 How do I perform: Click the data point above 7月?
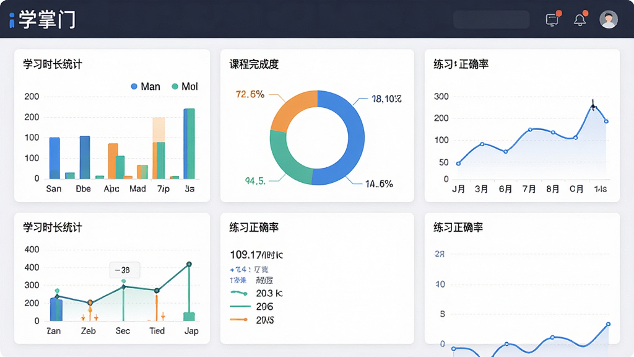[x=530, y=130]
